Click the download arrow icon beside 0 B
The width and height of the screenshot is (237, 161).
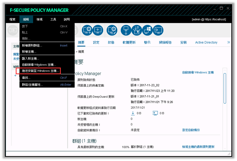click(x=133, y=113)
